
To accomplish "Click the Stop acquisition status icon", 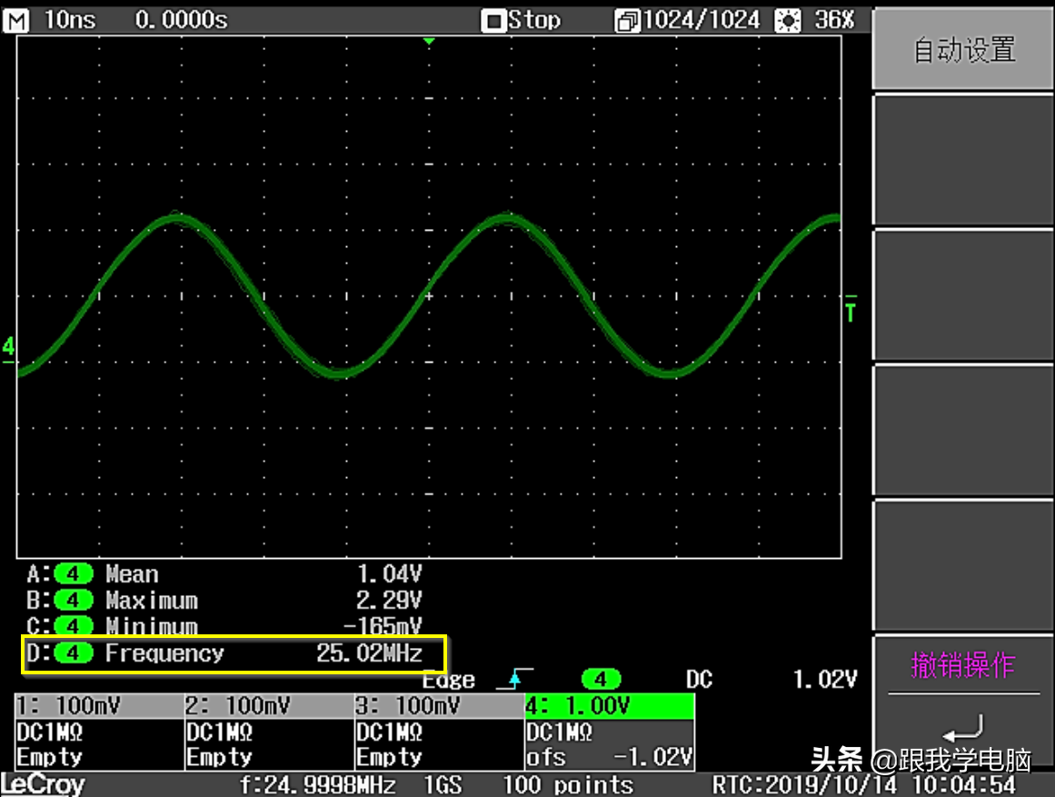I will tap(493, 22).
